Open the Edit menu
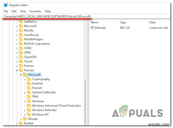This screenshot has height=128, width=173. [14, 11]
